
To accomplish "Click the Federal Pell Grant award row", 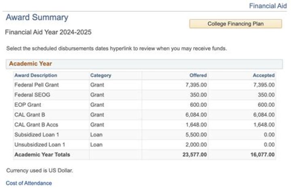I will pos(144,85).
